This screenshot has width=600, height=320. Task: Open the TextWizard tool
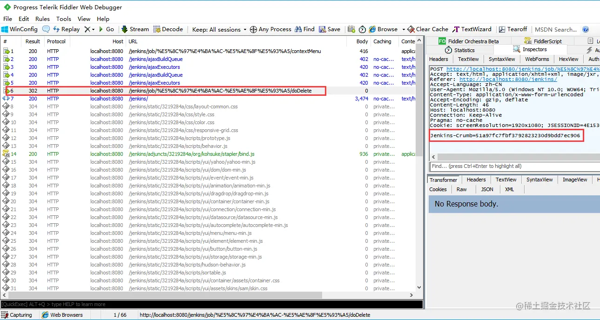(x=472, y=29)
